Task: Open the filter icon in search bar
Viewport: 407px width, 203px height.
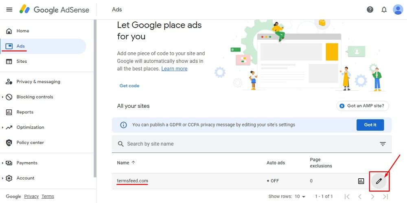Action: (x=383, y=144)
